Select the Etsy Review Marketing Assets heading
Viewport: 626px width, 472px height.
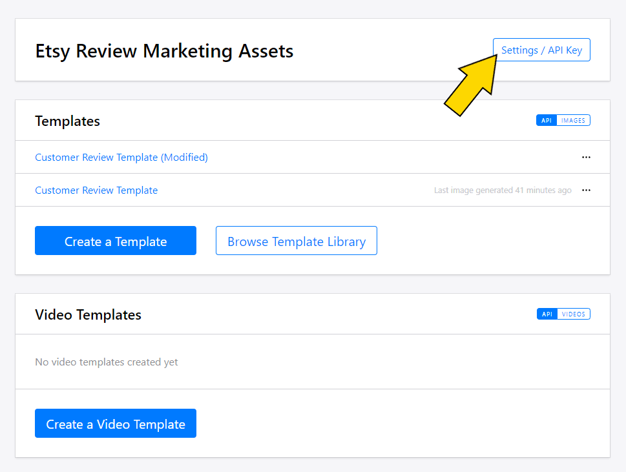click(x=164, y=51)
